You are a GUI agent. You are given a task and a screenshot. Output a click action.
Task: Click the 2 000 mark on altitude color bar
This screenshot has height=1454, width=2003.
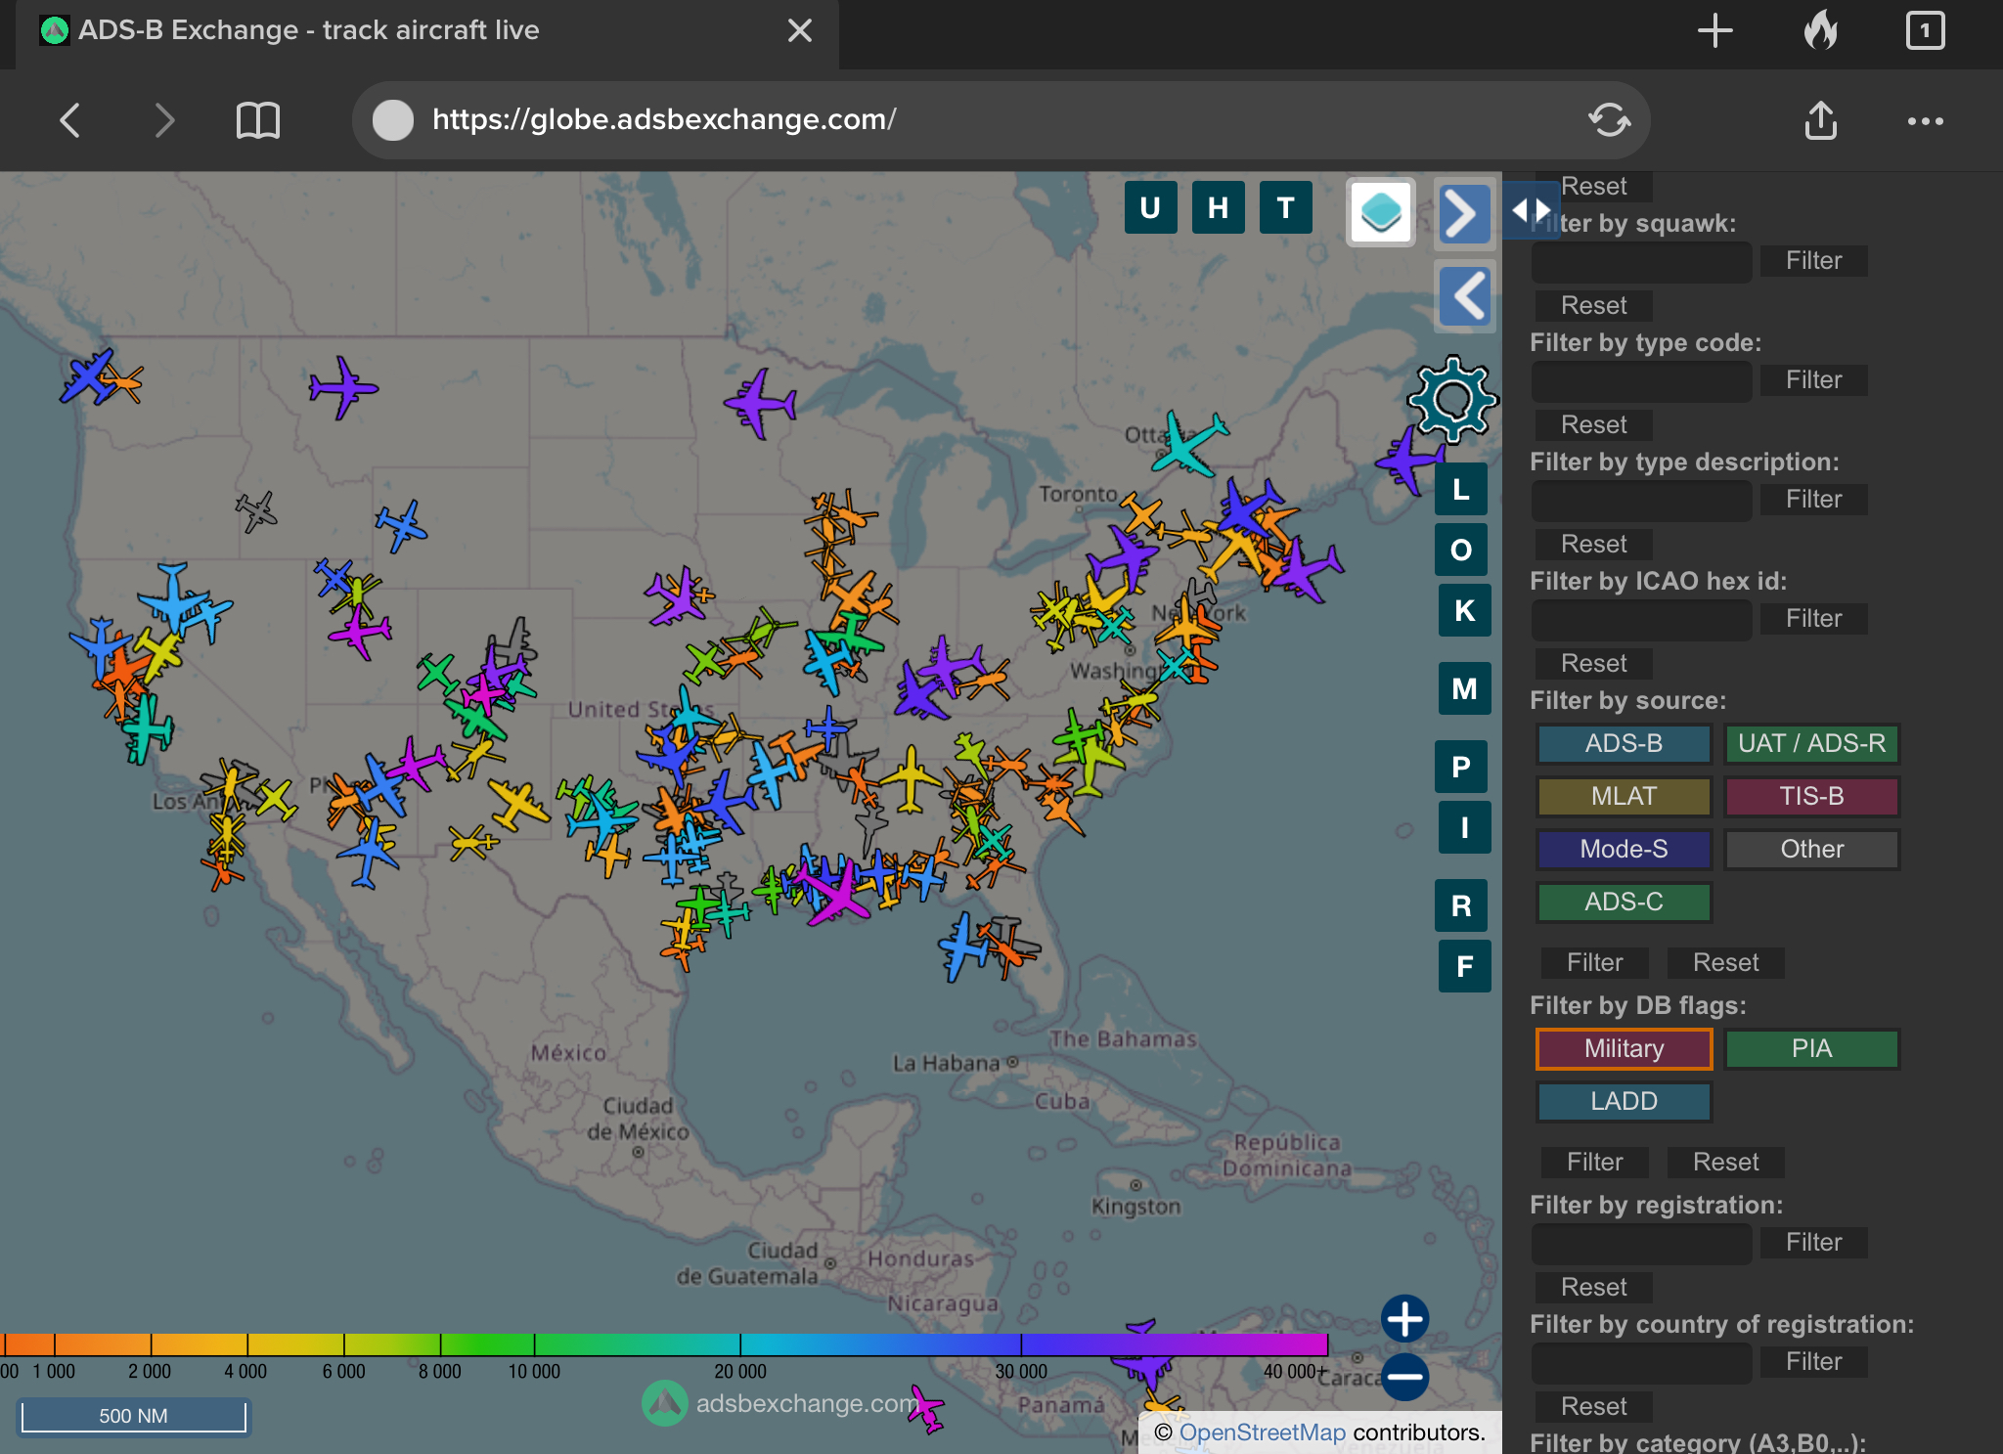click(x=150, y=1371)
